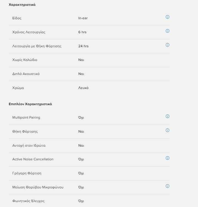Select the Λευκό color value

tap(83, 88)
